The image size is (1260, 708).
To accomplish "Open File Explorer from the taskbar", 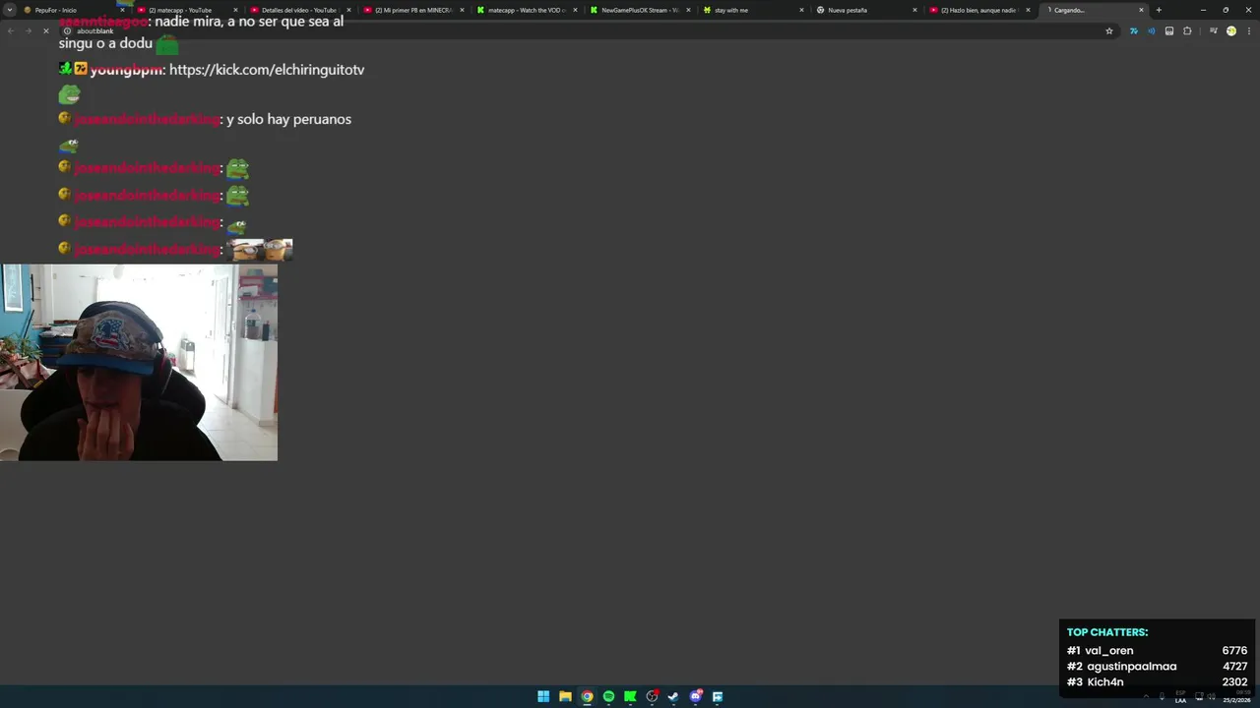I will click(x=565, y=696).
